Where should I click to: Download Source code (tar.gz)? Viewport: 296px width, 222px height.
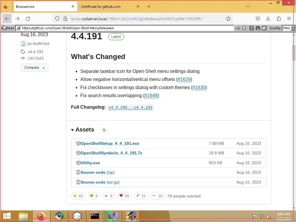pos(100,182)
